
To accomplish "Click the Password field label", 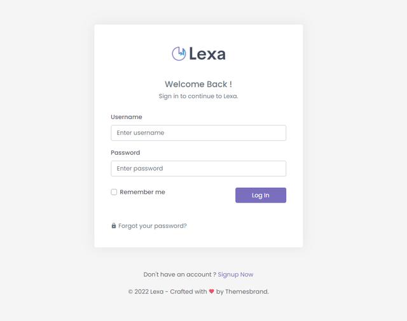I will [125, 153].
